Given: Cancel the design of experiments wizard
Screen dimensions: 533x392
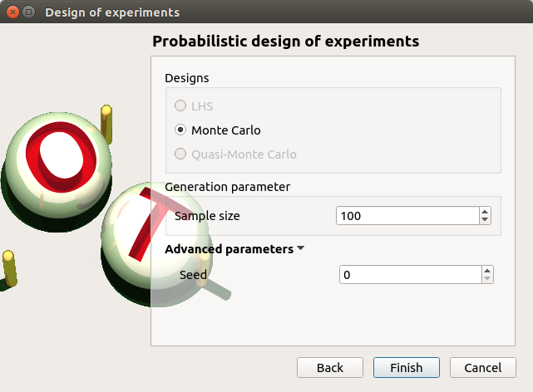Looking at the screenshot, I should coord(482,368).
